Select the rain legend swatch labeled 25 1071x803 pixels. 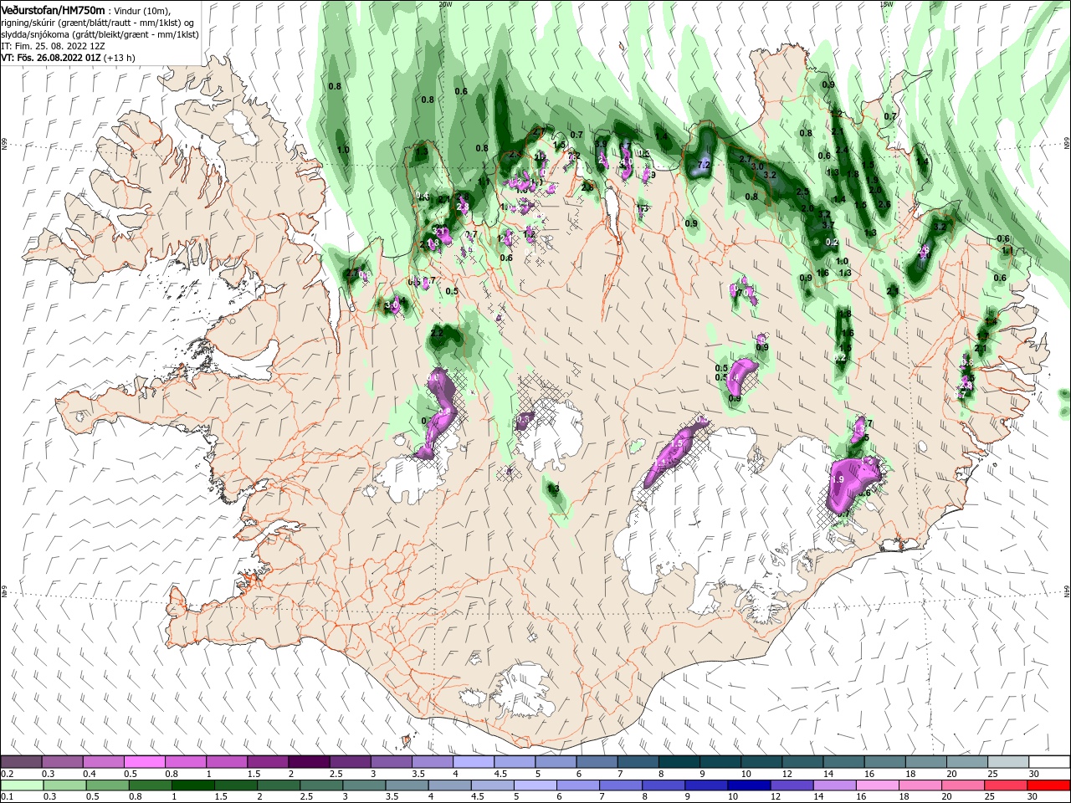1005,785
